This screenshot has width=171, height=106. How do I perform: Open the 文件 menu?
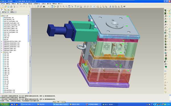(3, 4)
